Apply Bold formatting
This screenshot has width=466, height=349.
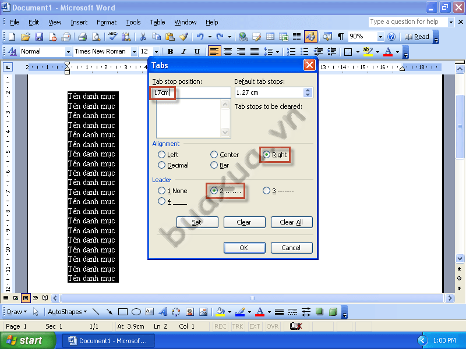(170, 52)
